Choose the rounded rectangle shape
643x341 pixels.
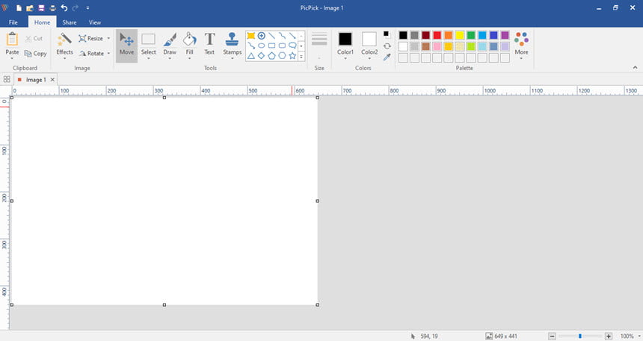(x=282, y=46)
